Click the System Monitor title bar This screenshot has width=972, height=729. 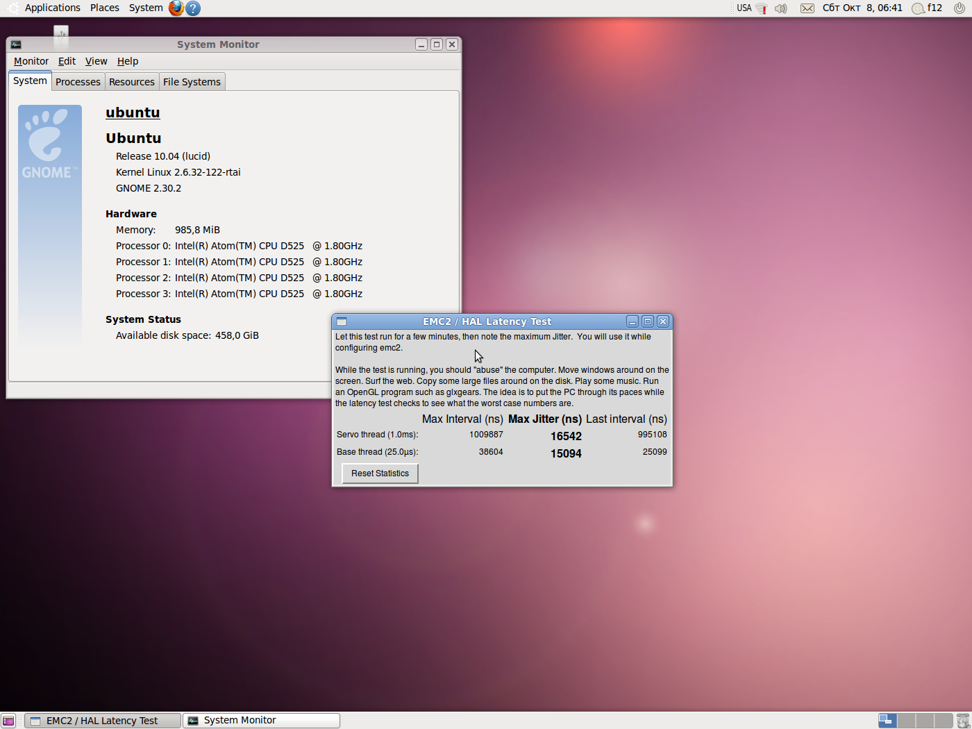[218, 44]
